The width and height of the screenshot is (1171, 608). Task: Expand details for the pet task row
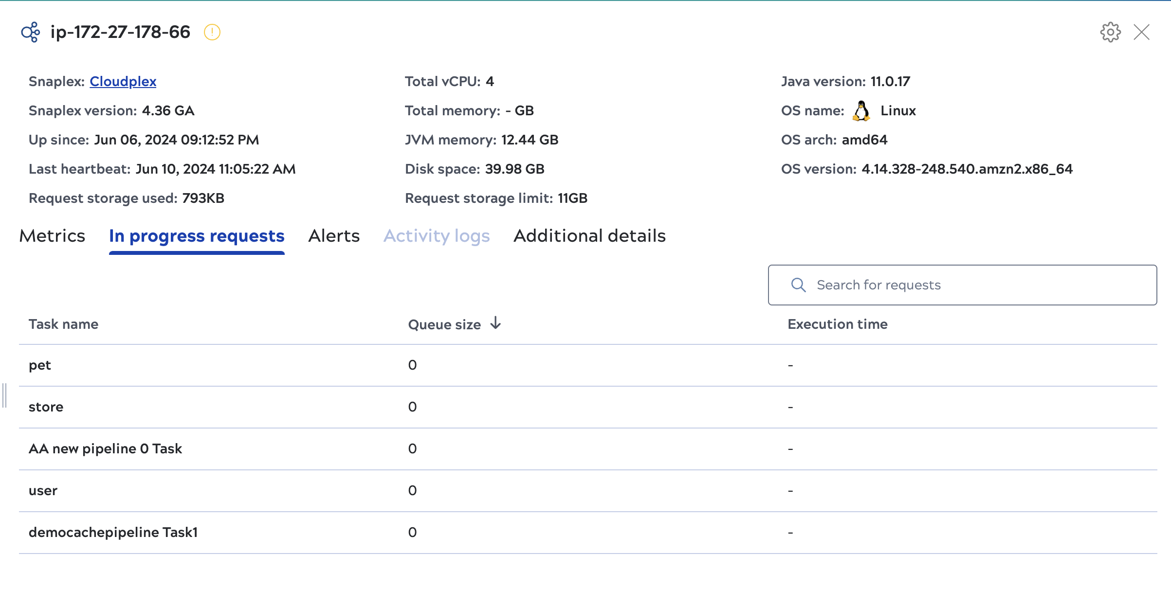[40, 364]
